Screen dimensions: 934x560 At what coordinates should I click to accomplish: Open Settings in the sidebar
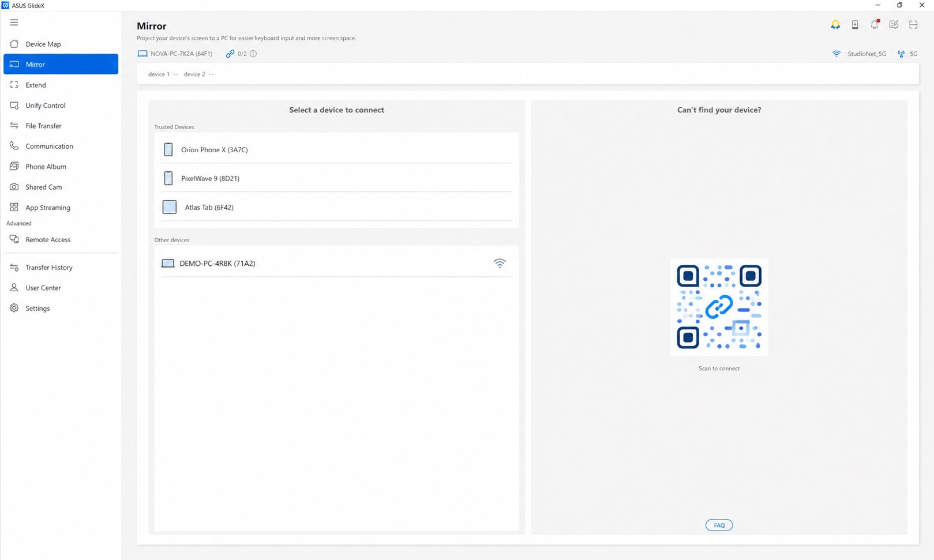click(x=61, y=309)
